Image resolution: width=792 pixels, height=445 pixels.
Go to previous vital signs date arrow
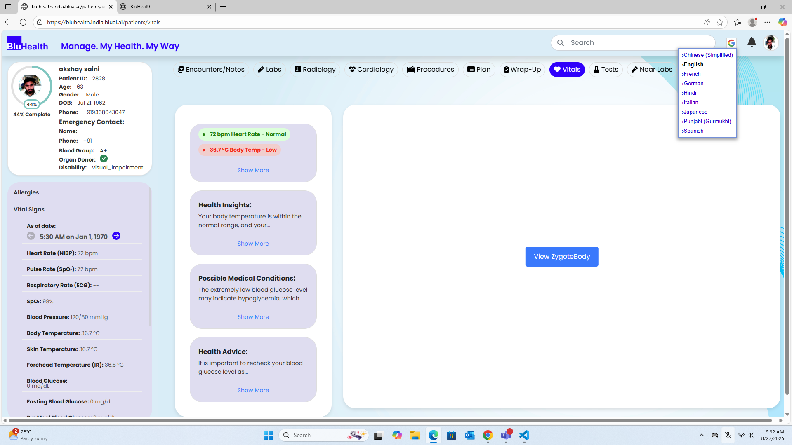[x=31, y=236]
